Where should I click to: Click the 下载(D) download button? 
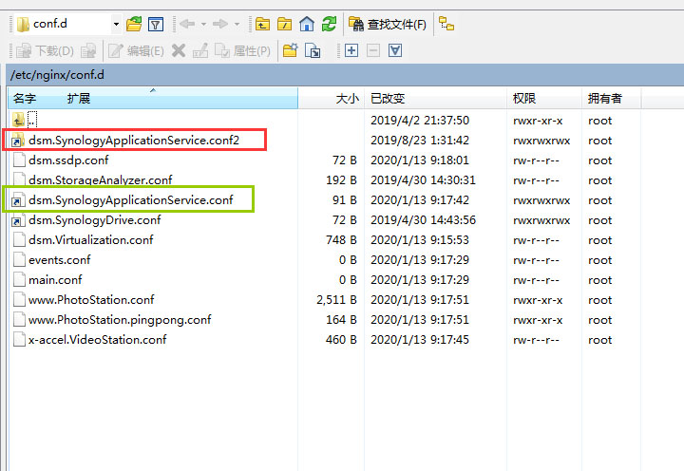[x=45, y=51]
